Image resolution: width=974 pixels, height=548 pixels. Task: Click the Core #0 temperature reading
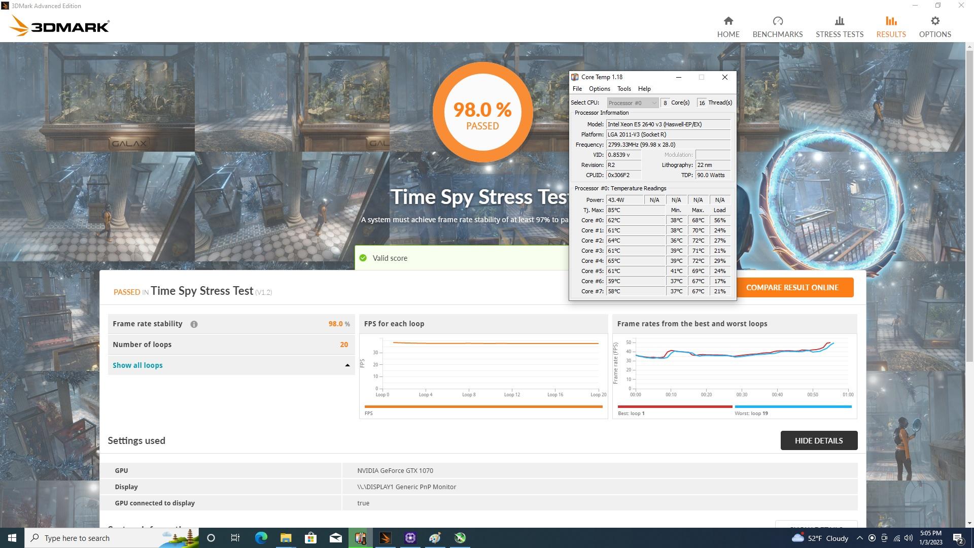(635, 220)
